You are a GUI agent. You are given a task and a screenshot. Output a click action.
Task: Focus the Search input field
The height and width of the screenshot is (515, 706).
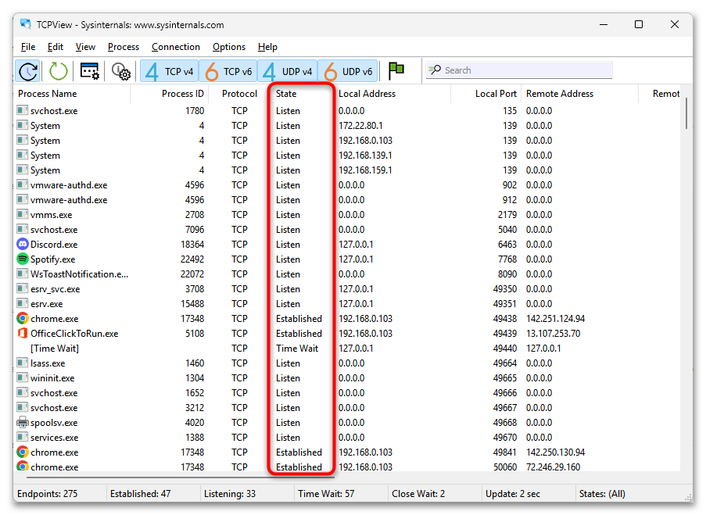click(x=519, y=70)
